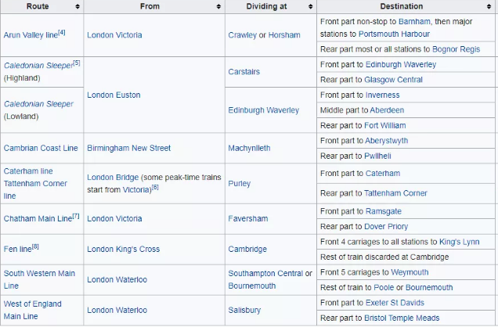Follow the Aberystwyth link
Viewport: 498px width, 327px height.
[x=386, y=141]
